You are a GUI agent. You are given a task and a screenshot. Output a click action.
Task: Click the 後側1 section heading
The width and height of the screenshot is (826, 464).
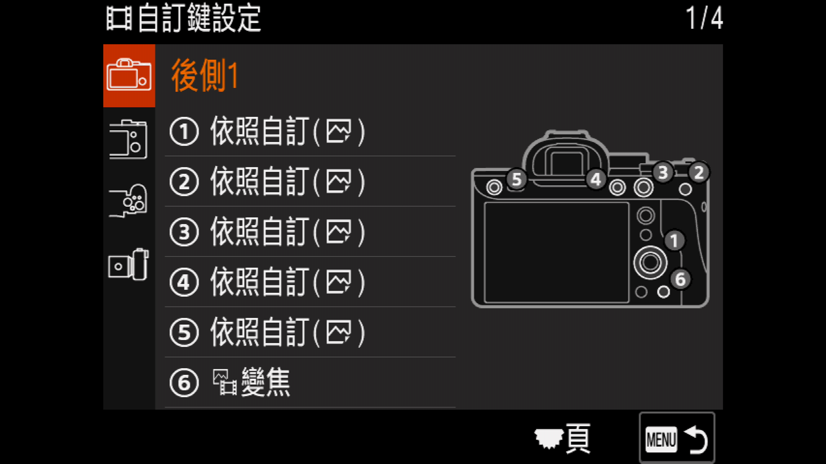coord(205,75)
